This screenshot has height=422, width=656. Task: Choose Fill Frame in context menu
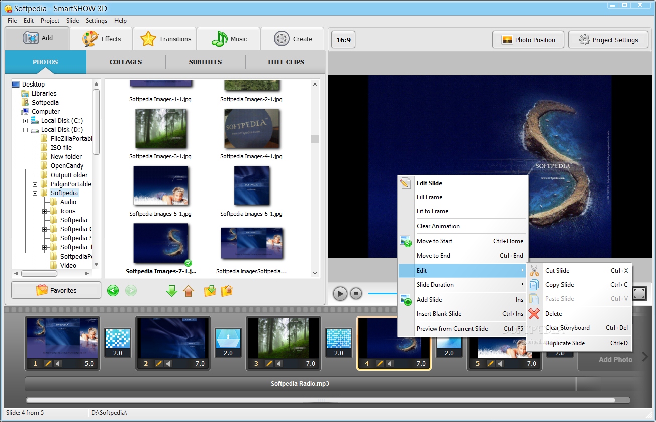point(463,197)
